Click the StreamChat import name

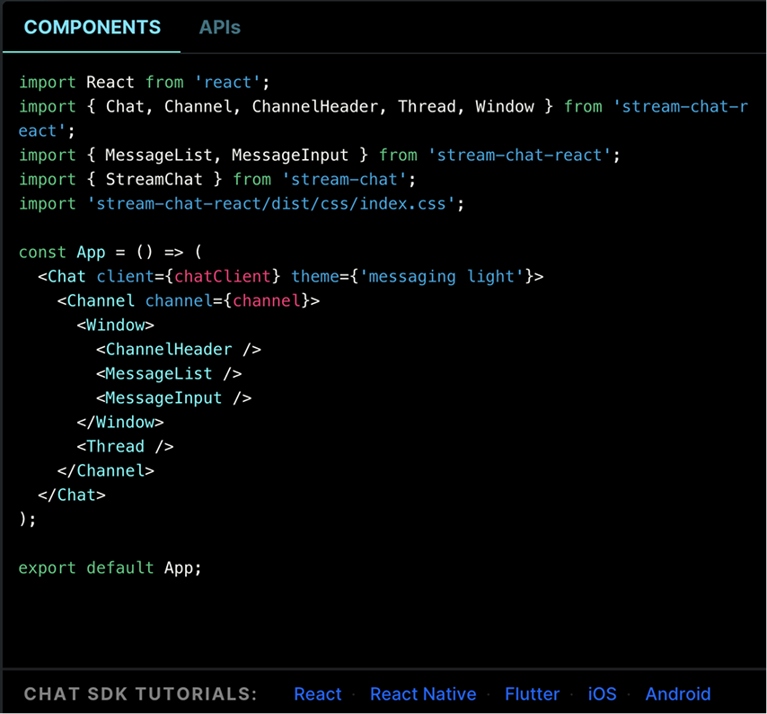[154, 180]
